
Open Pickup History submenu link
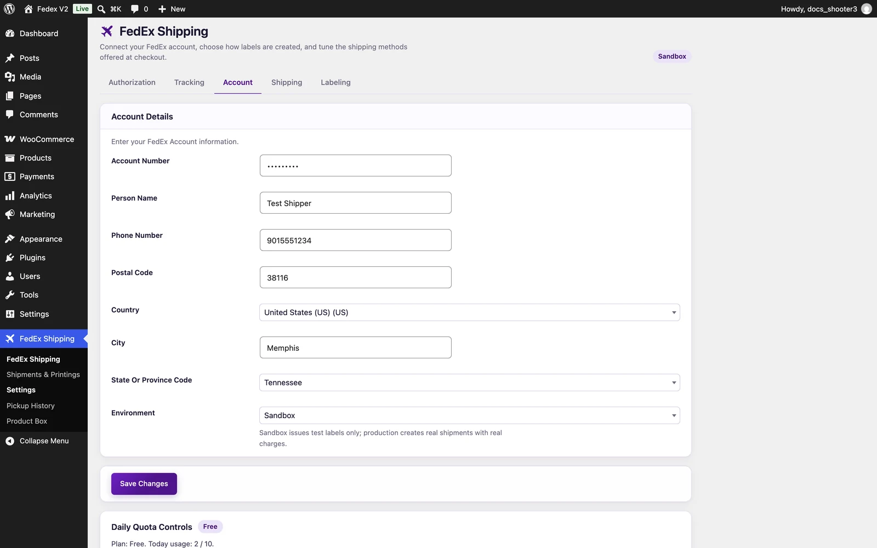pyautogui.click(x=31, y=406)
